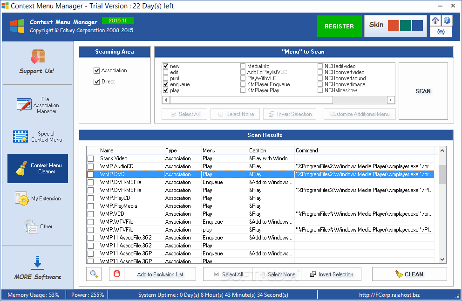
Task: Open the Special Context Menu icon
Action: (20, 137)
